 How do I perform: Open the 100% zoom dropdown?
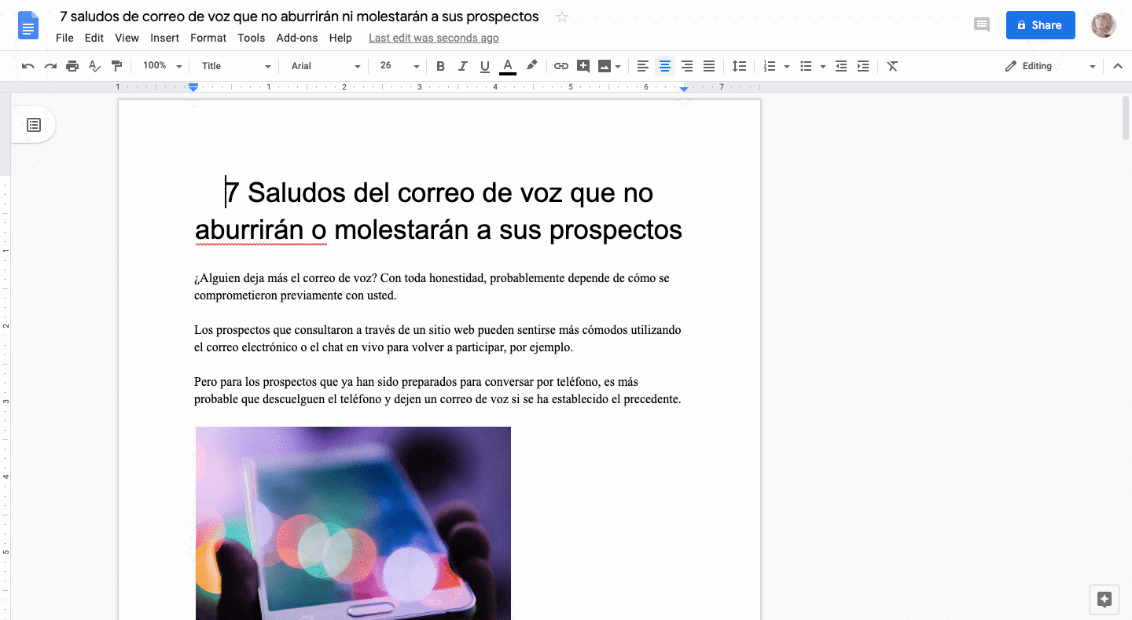click(163, 66)
